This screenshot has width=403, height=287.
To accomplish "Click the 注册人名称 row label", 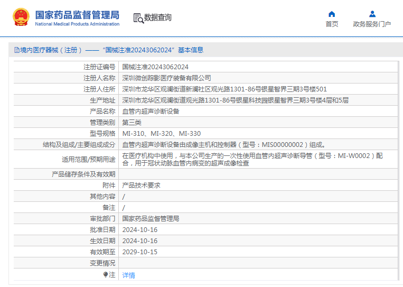I will tap(99, 78).
